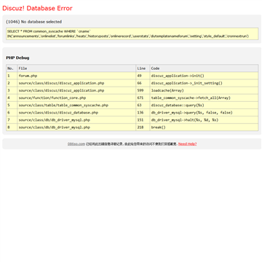The width and height of the screenshot is (262, 262).
Task: Select line number 599 cell
Action: pyautogui.click(x=143, y=90)
